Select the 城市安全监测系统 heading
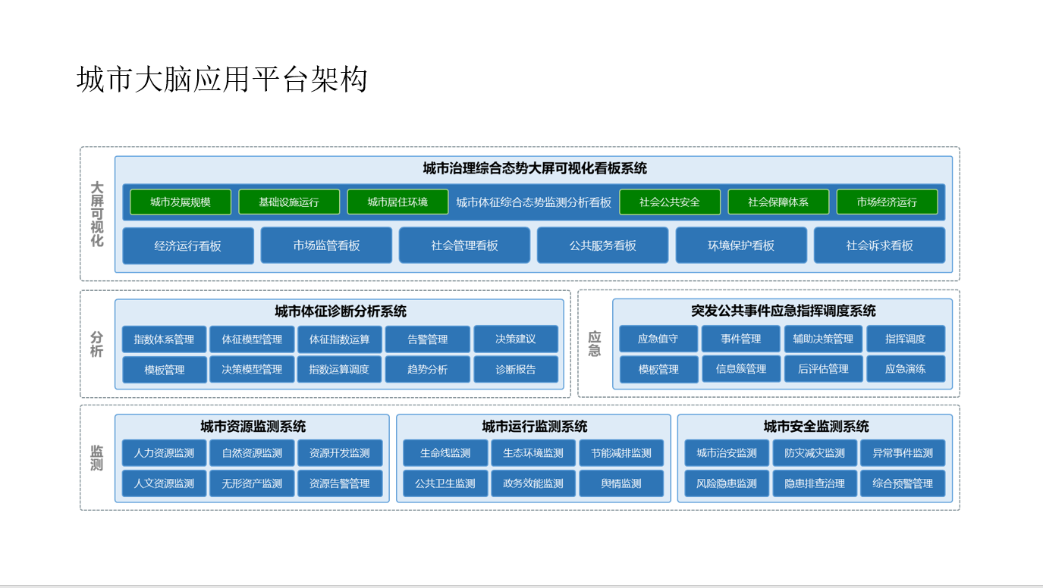This screenshot has width=1043, height=588. (x=816, y=427)
